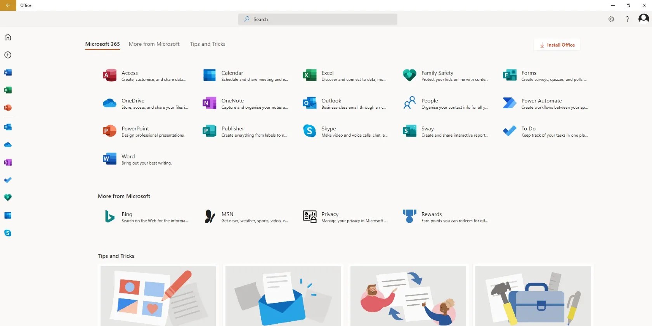Open the tip card with two people sharing documents
Viewport: 652px width, 326px height.
408,296
